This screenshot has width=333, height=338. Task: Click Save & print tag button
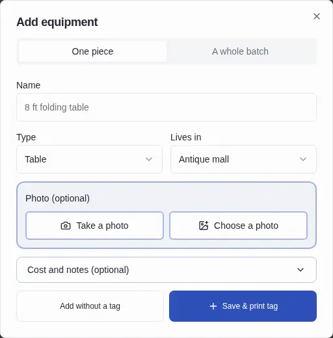coord(243,306)
